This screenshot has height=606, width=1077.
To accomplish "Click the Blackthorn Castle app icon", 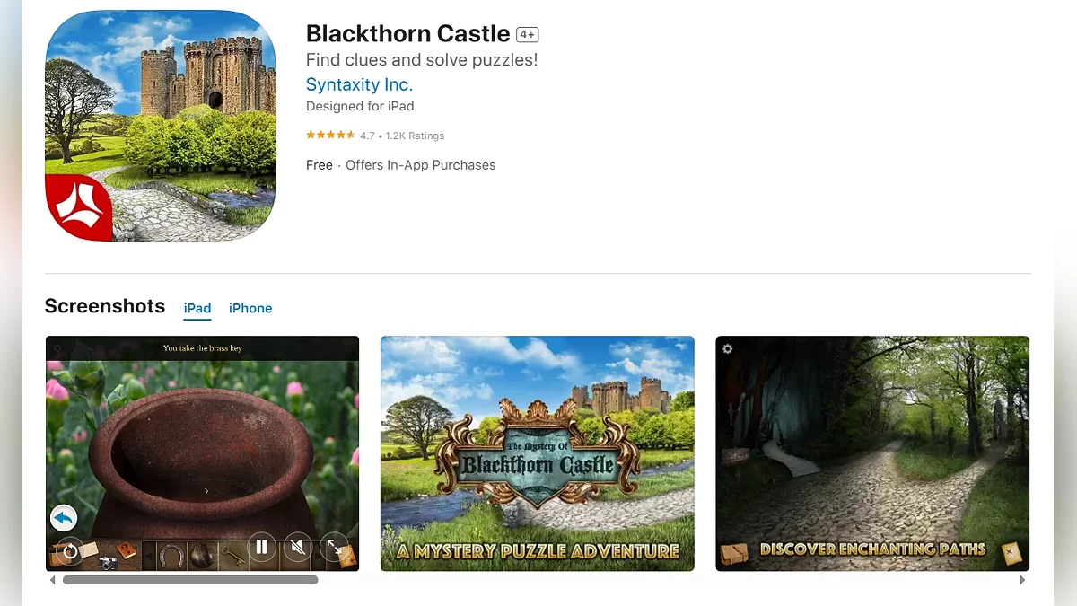I will click(161, 126).
